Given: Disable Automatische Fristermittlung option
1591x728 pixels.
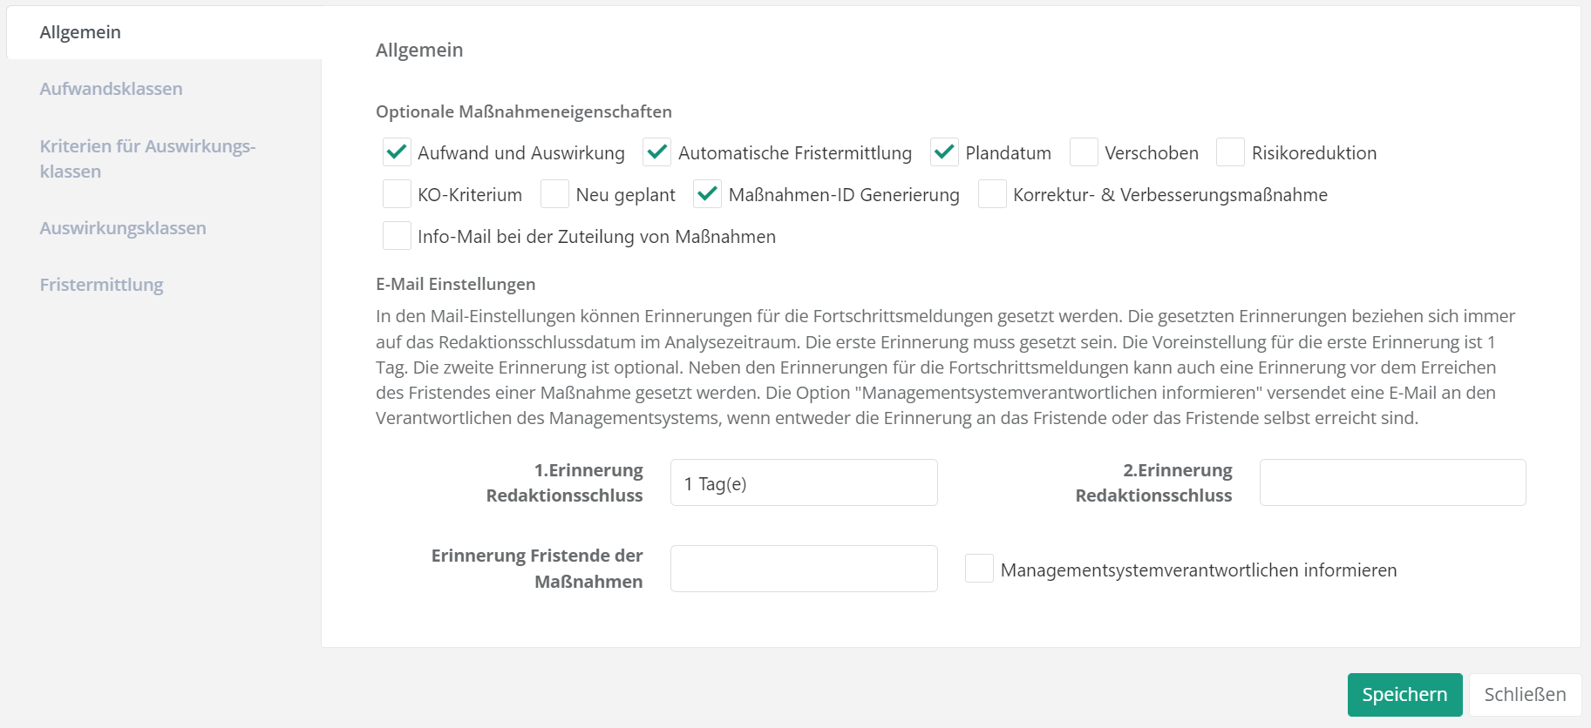Looking at the screenshot, I should coord(656,152).
